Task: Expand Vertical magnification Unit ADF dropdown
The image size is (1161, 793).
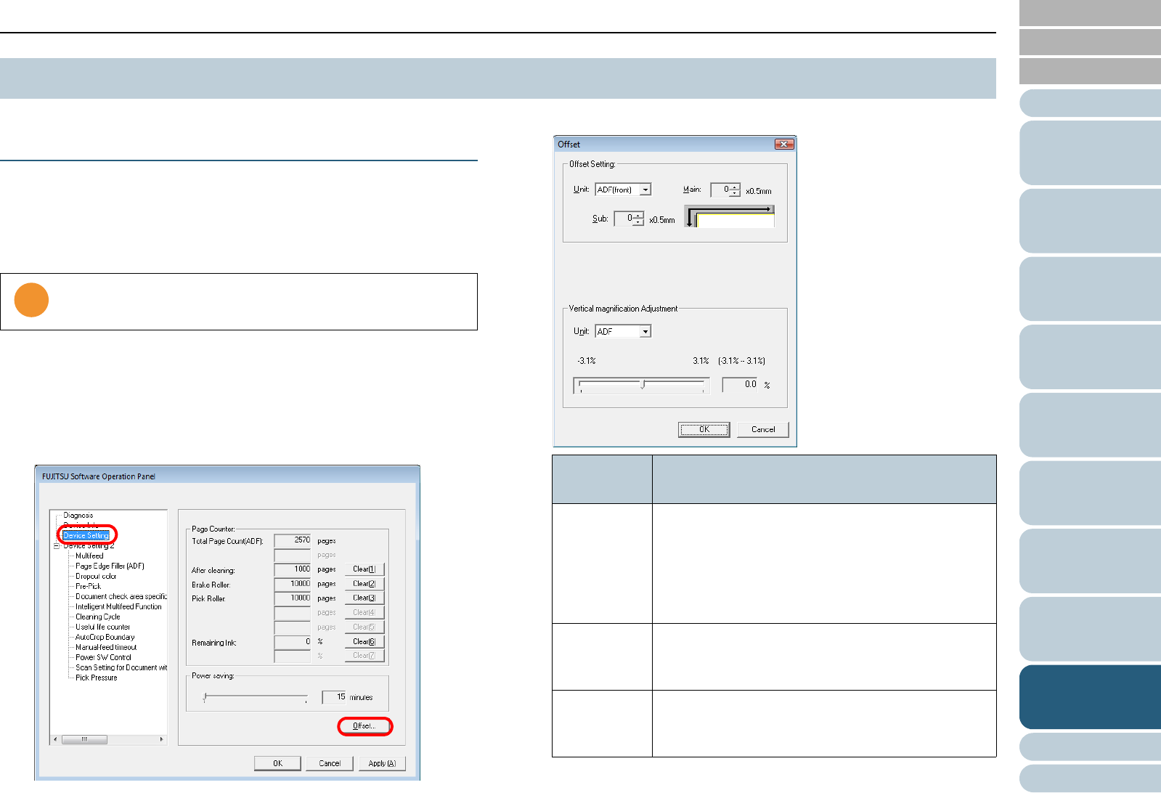Action: tap(645, 331)
